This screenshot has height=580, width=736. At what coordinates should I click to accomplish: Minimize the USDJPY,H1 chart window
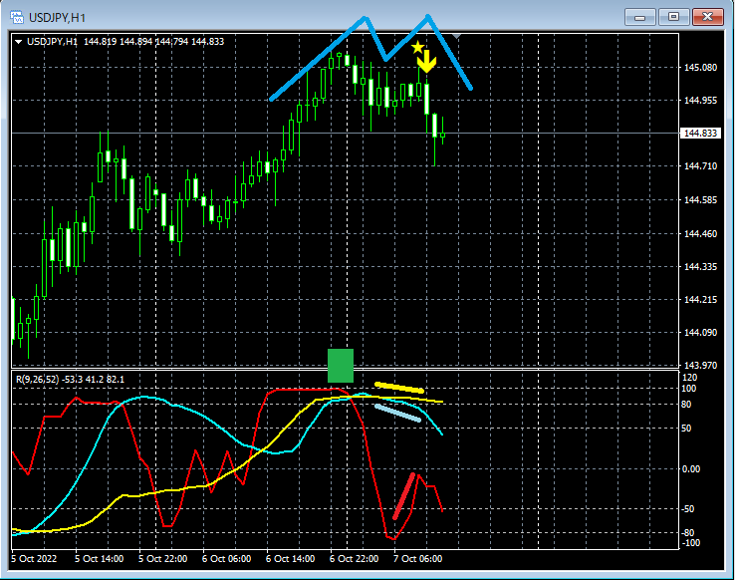pos(639,17)
